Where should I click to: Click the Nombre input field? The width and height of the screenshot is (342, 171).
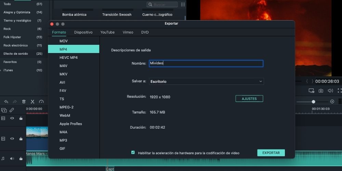[206, 64]
